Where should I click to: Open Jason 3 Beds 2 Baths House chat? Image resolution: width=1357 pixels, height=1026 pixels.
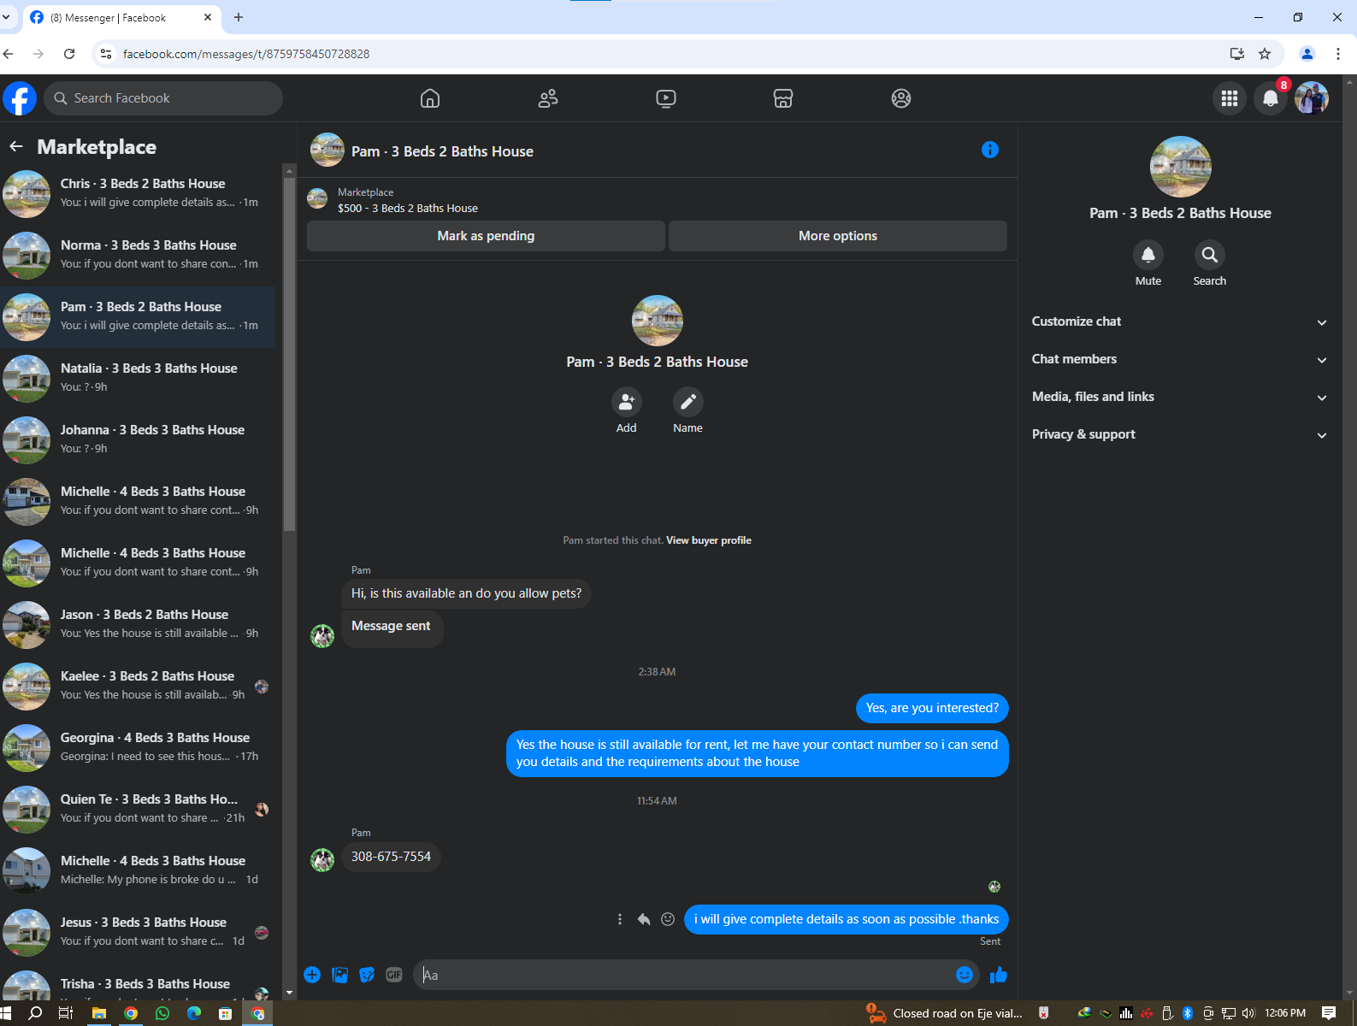click(x=139, y=625)
